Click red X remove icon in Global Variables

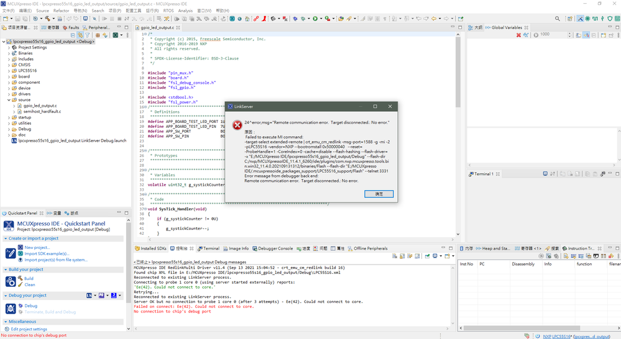(518, 35)
